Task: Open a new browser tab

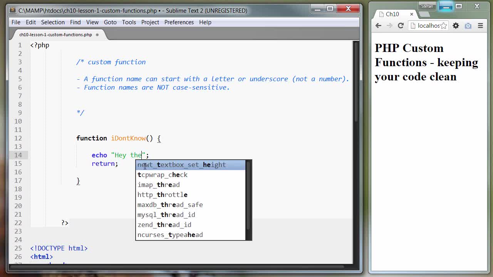Action: pos(424,14)
